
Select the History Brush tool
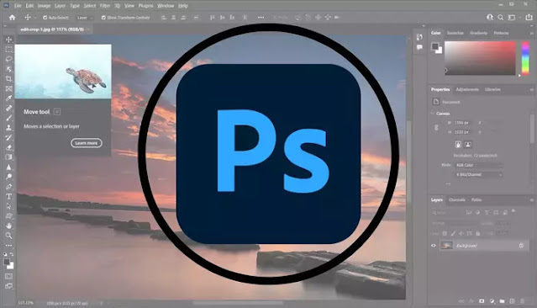(x=9, y=137)
